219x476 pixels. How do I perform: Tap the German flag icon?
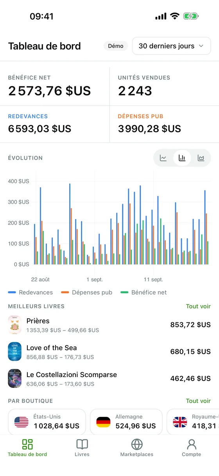pos(103,422)
